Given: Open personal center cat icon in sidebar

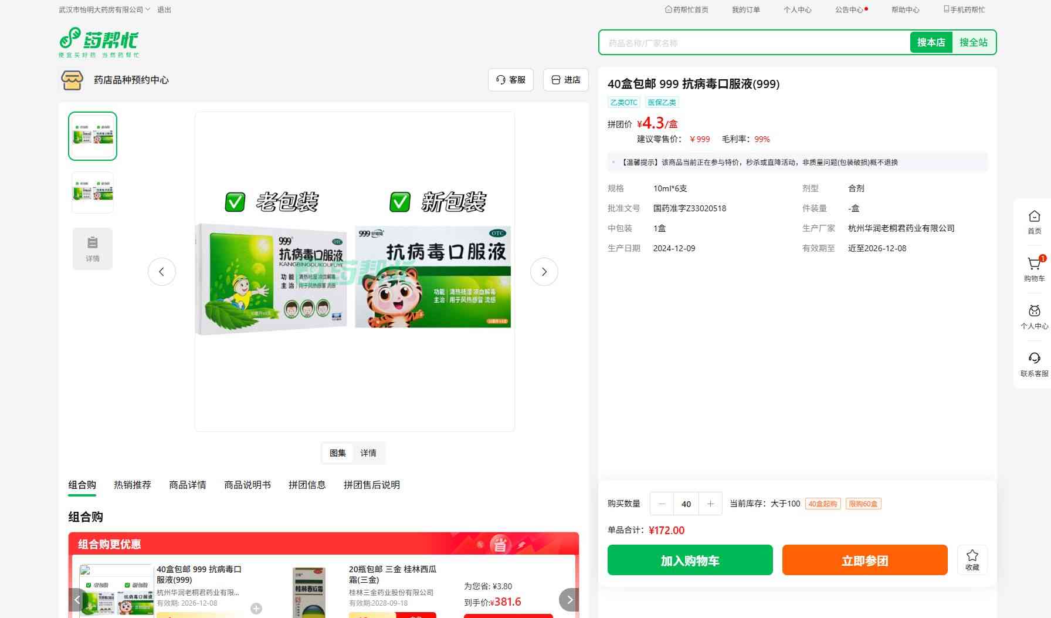Looking at the screenshot, I should (1034, 312).
